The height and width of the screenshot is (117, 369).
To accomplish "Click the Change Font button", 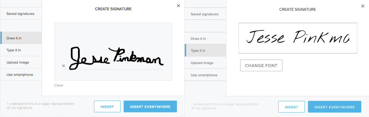I will (x=261, y=66).
